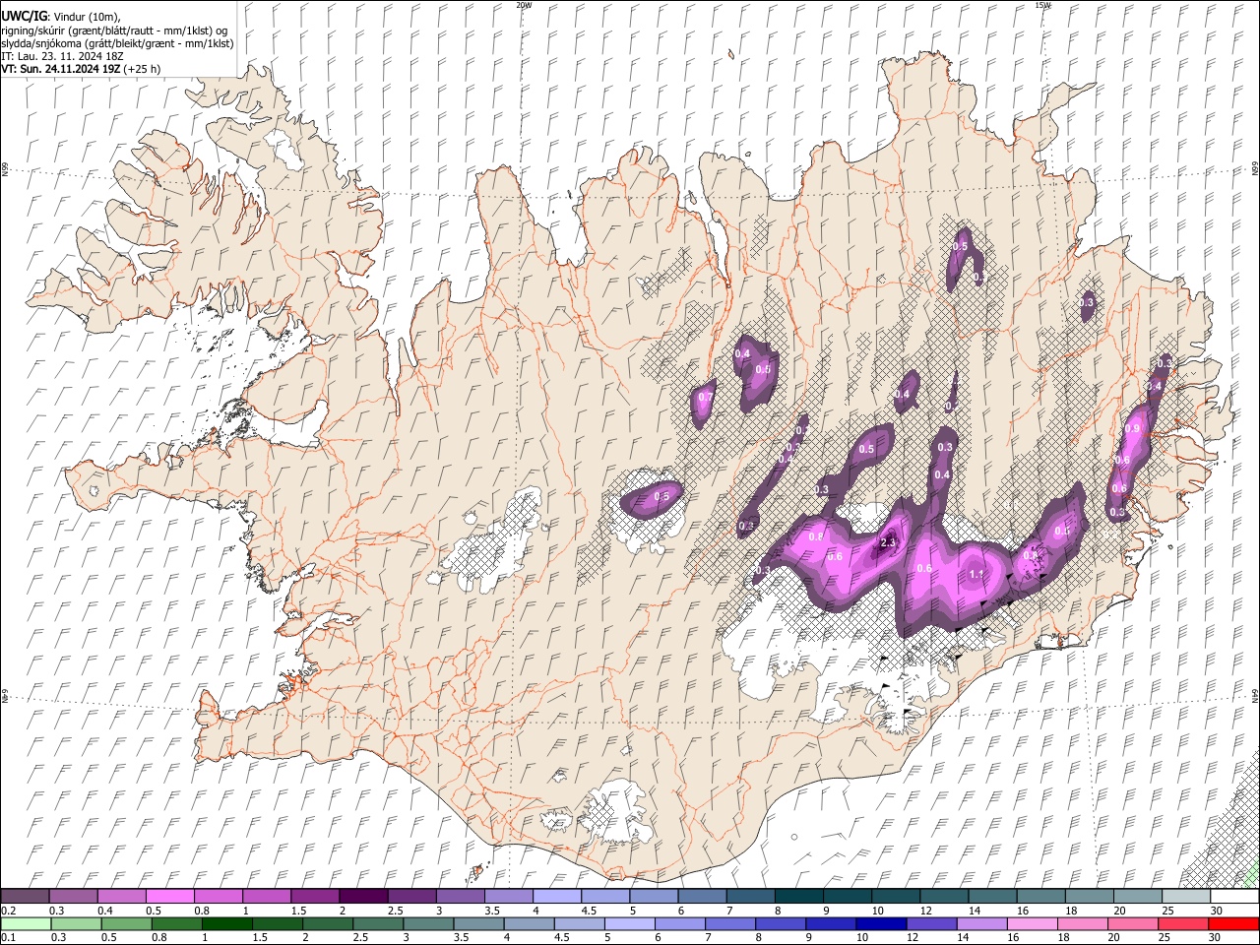Select the line 'IT: Lau. 23. 11. 2024 18Z'
The height and width of the screenshot is (945, 1260).
pos(62,56)
